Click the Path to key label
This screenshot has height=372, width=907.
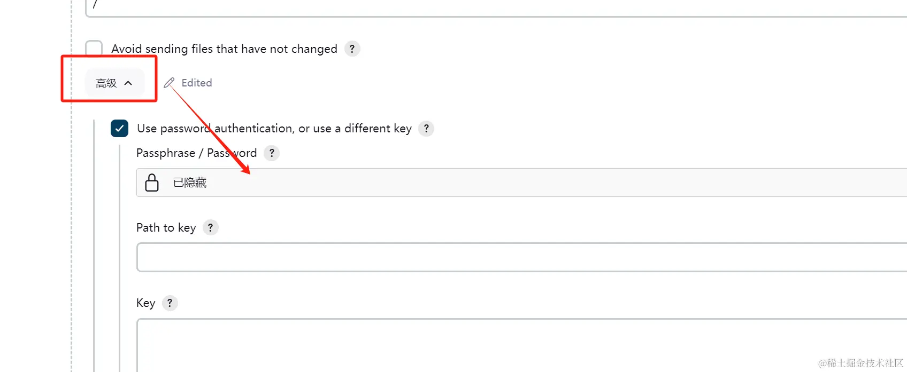(x=166, y=228)
